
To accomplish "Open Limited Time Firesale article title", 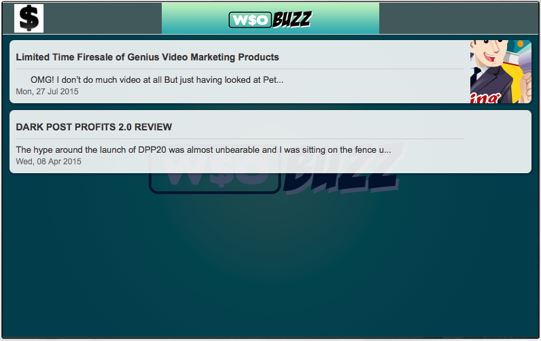I will (147, 57).
